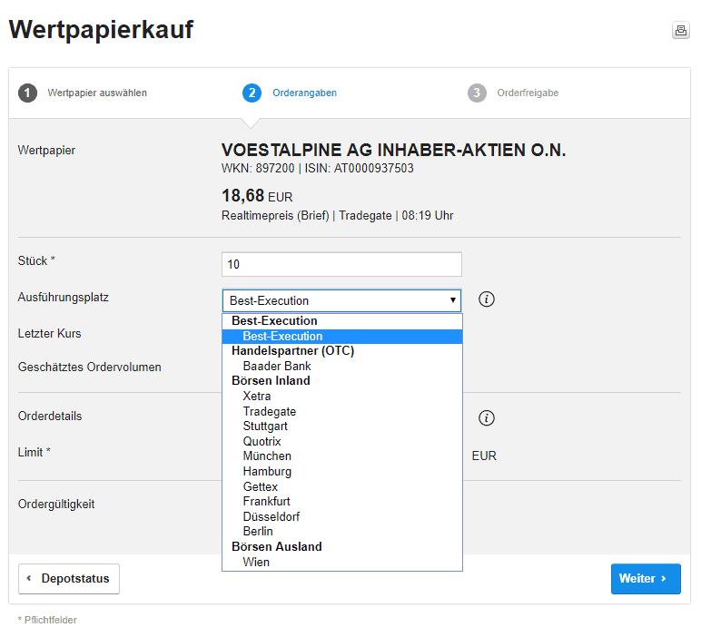Click step 2 circle Orderangaben

tap(252, 93)
